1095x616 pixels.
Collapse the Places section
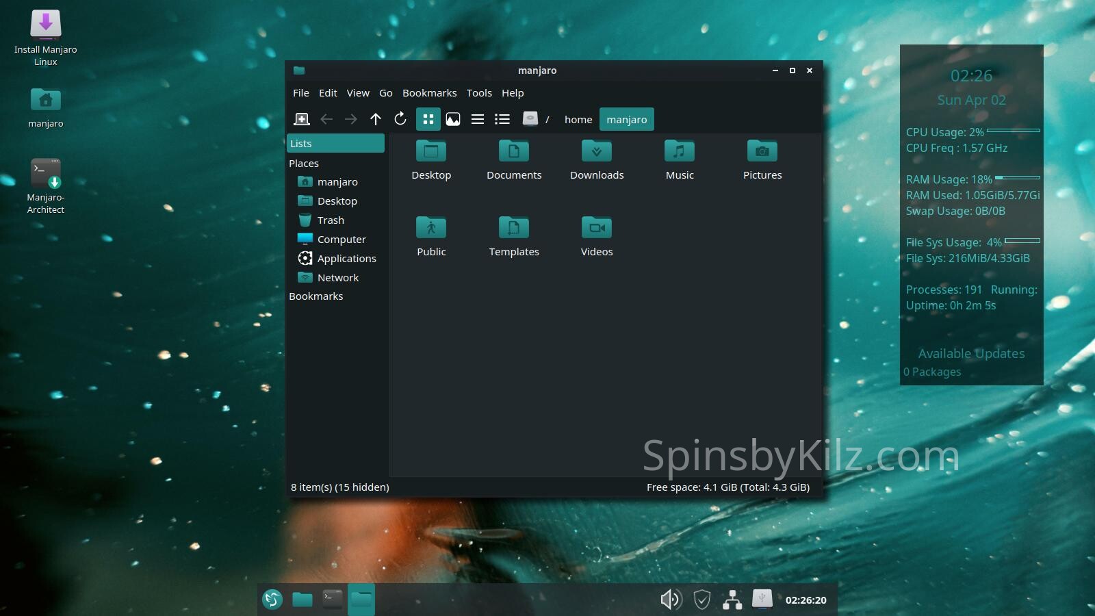coord(304,164)
